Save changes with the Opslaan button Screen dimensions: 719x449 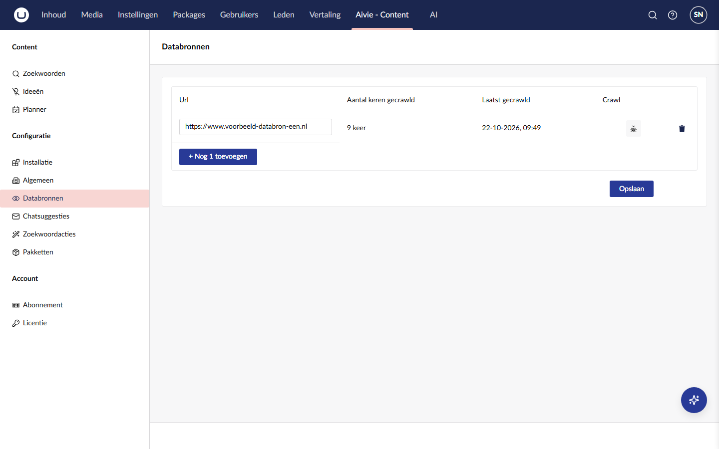[x=632, y=189]
